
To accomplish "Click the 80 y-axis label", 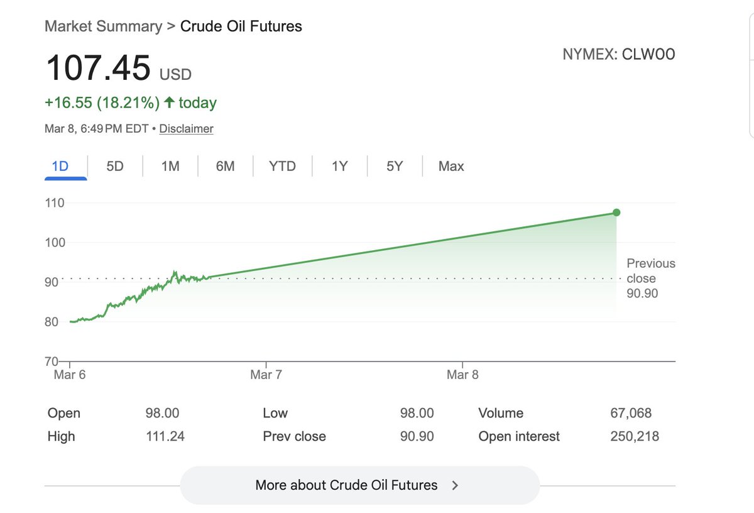I will tap(52, 322).
